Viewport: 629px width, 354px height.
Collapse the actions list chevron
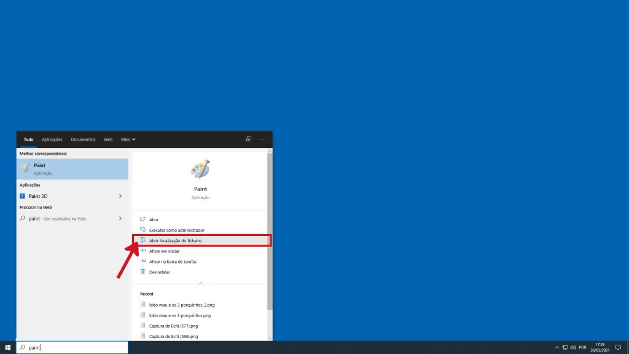[x=200, y=284]
